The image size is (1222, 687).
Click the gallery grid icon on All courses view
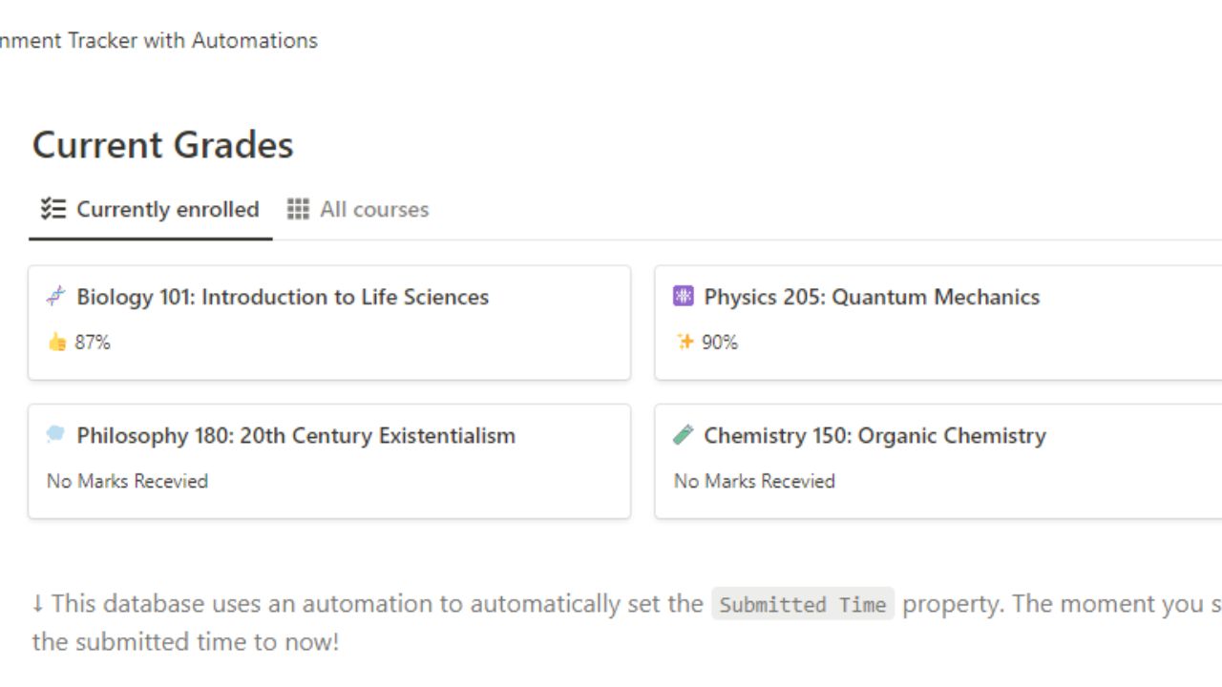pyautogui.click(x=298, y=209)
